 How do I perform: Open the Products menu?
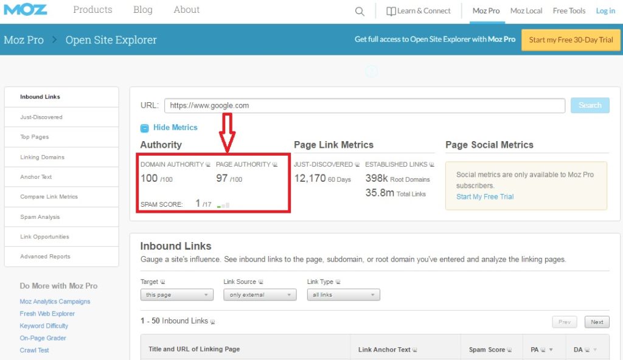pyautogui.click(x=92, y=10)
